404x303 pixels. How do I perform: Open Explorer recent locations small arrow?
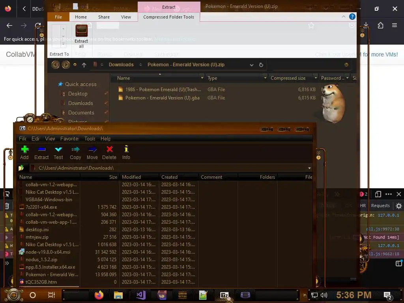75,65
